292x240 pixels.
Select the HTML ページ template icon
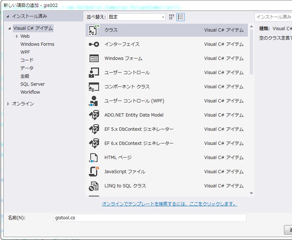(x=94, y=158)
